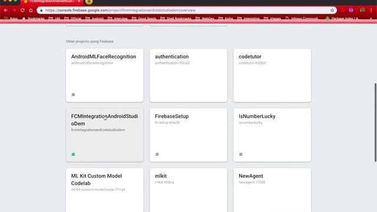Open the authentication project card
The width and height of the screenshot is (377, 212).
188,75
